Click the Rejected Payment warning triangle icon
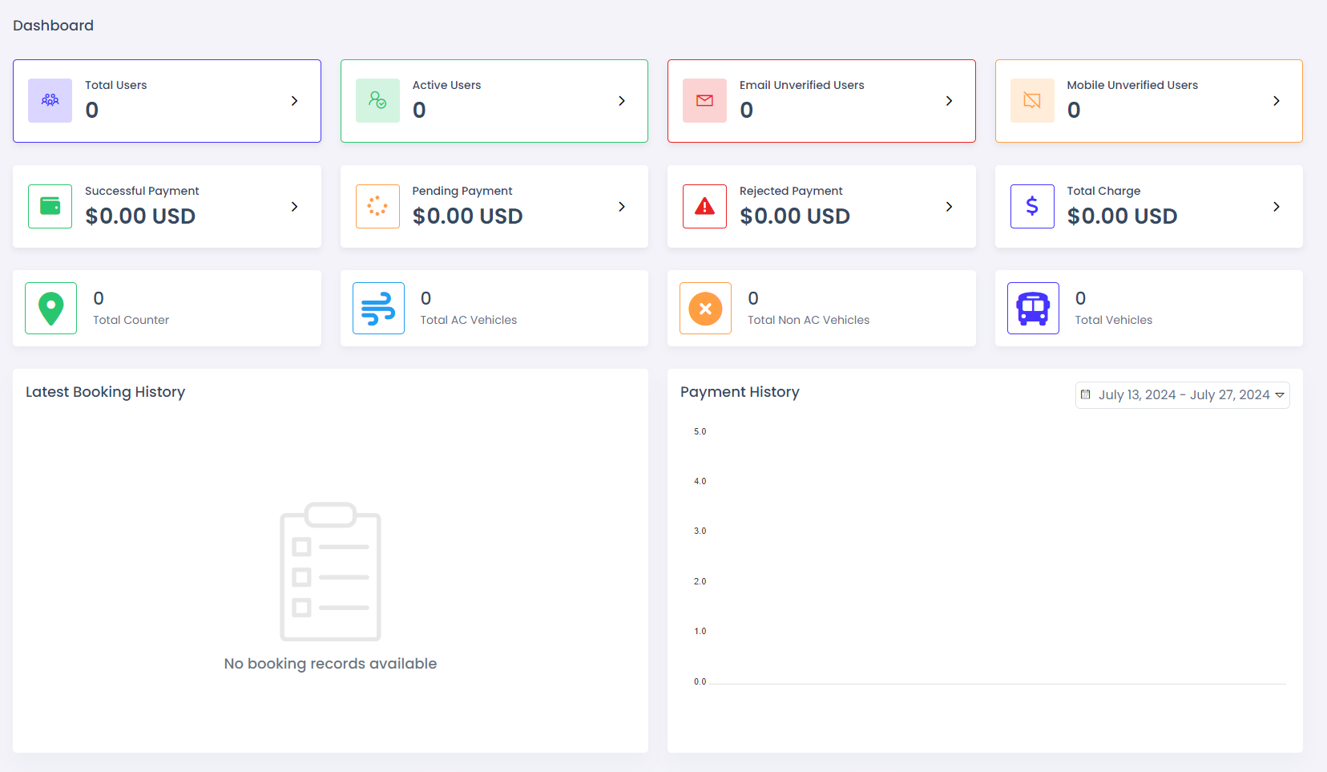This screenshot has width=1327, height=772. click(x=704, y=206)
